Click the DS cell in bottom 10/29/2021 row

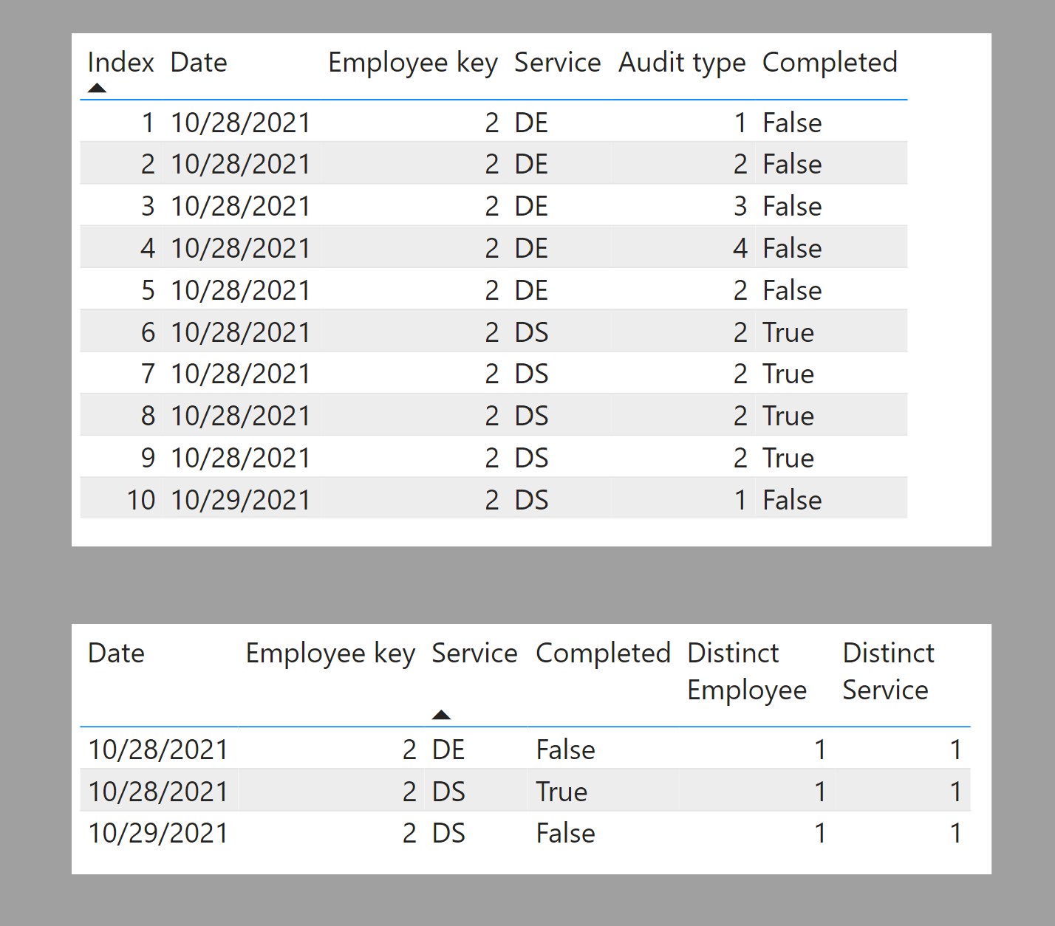pyautogui.click(x=448, y=833)
